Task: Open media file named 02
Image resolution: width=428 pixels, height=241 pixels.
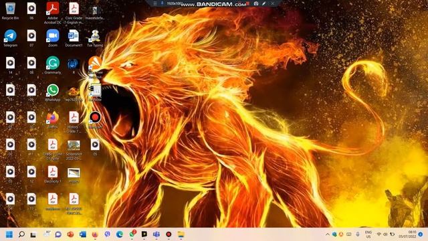Action: pos(11,147)
